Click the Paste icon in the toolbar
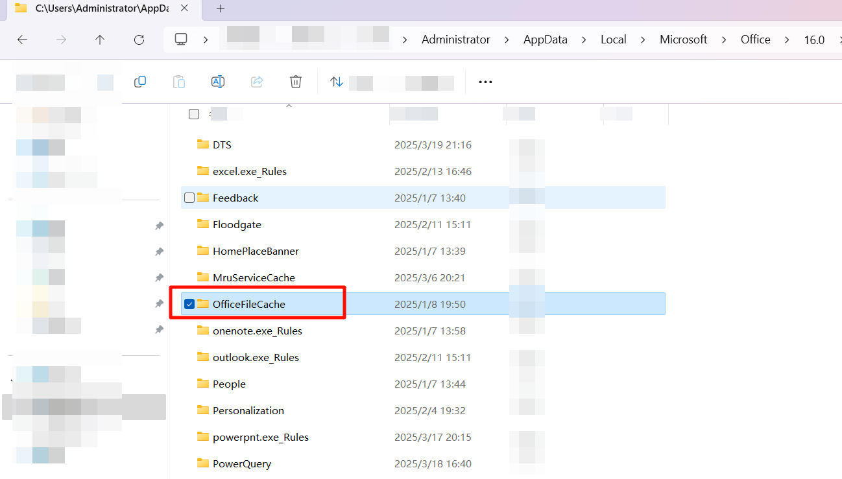This screenshot has width=842, height=479. coord(179,82)
